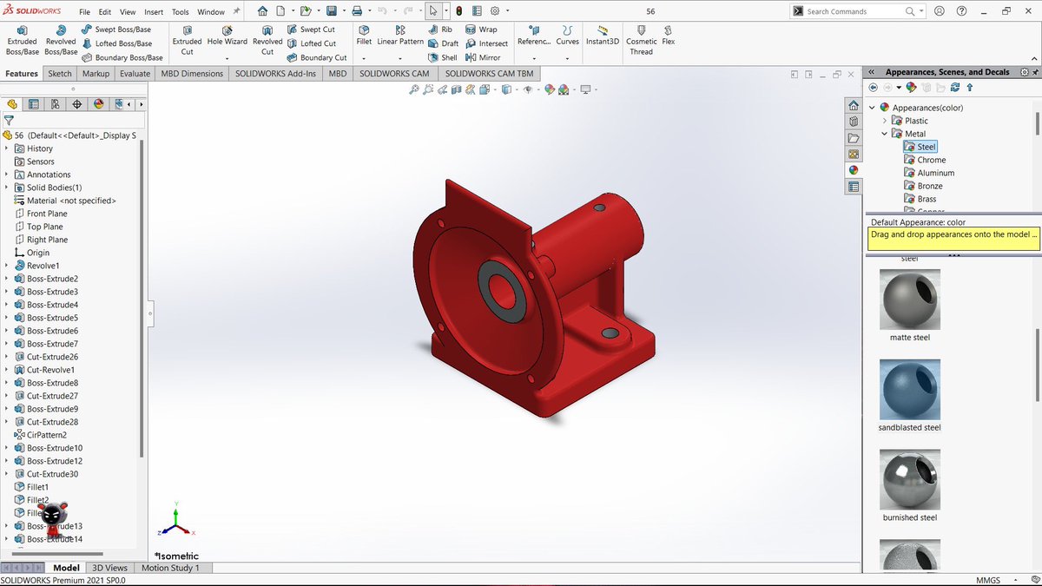Open the Insert menu
Screen dimensions: 1042x586
click(x=154, y=11)
